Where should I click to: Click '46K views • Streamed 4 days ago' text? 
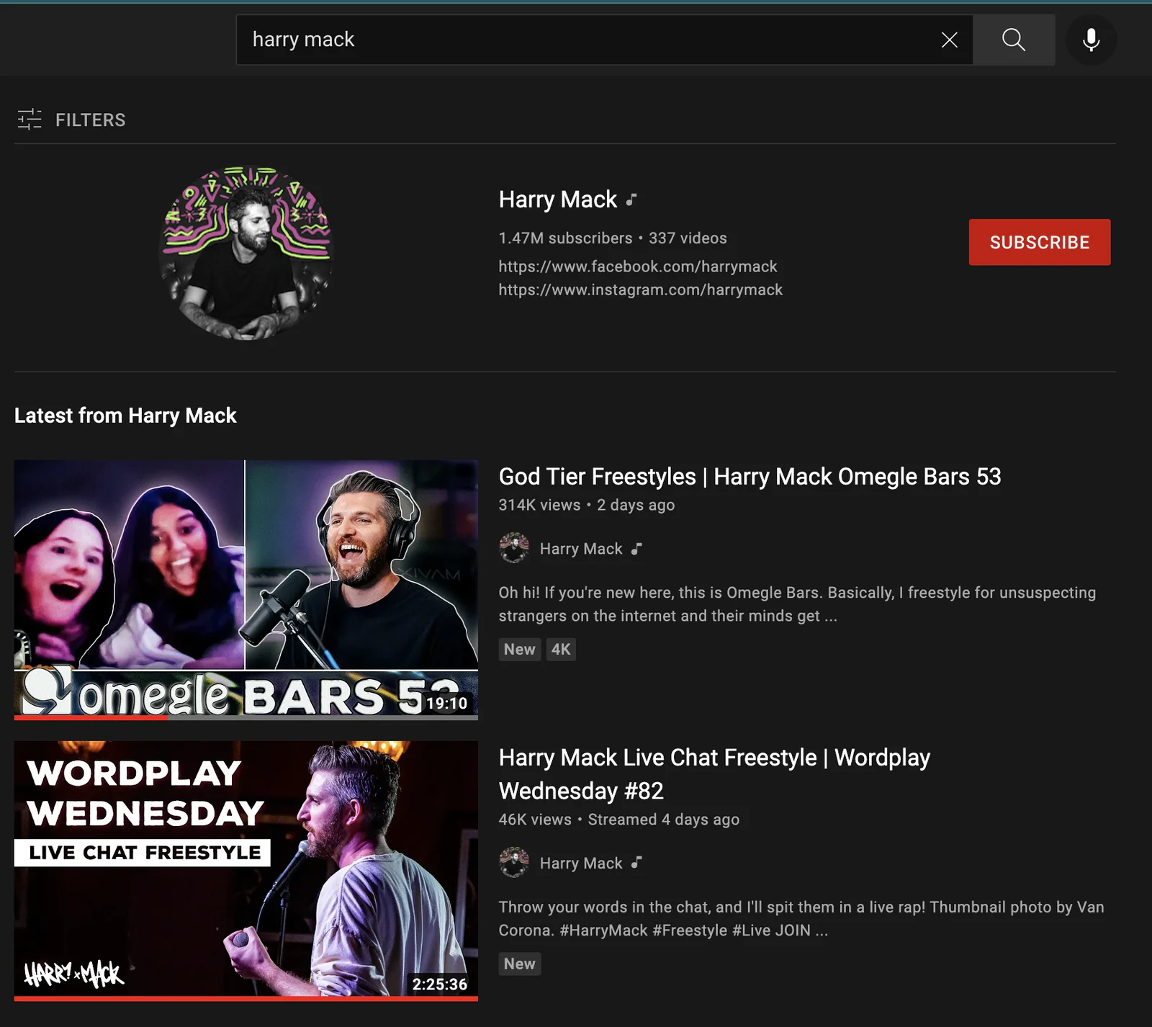click(618, 820)
